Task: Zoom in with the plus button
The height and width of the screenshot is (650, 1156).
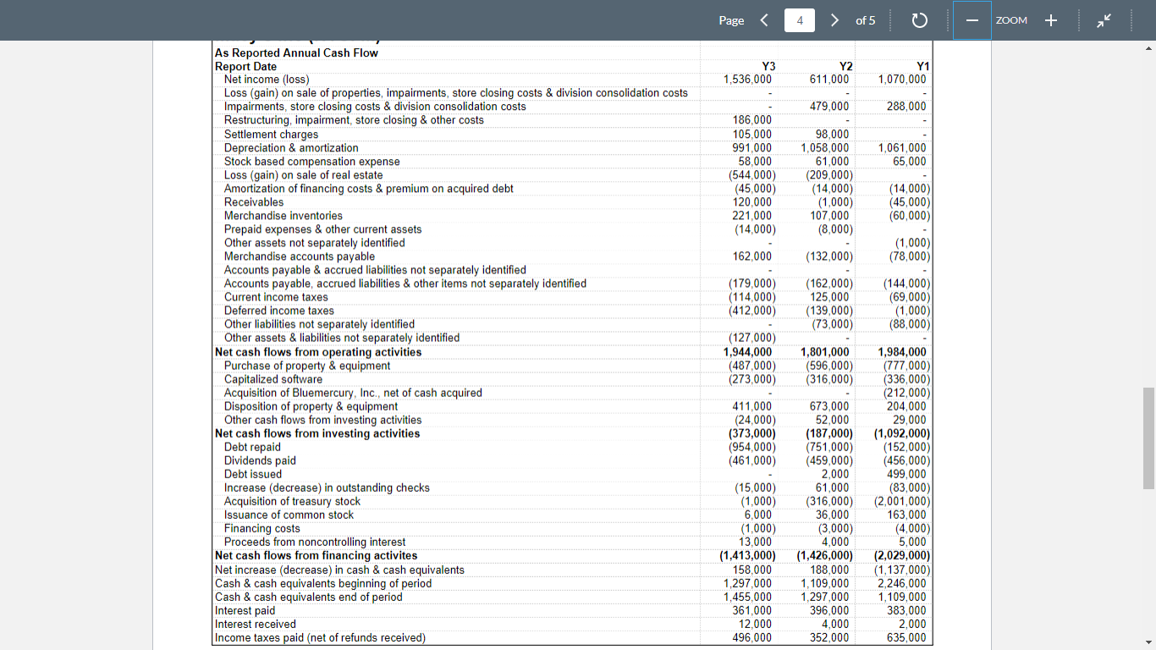Action: click(x=1050, y=20)
